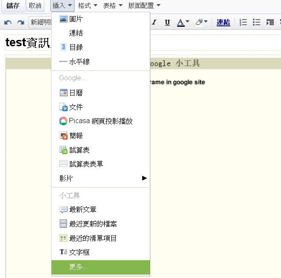This screenshot has width=281, height=278.
Task: Open the highlight color picker
Action: (x=201, y=22)
